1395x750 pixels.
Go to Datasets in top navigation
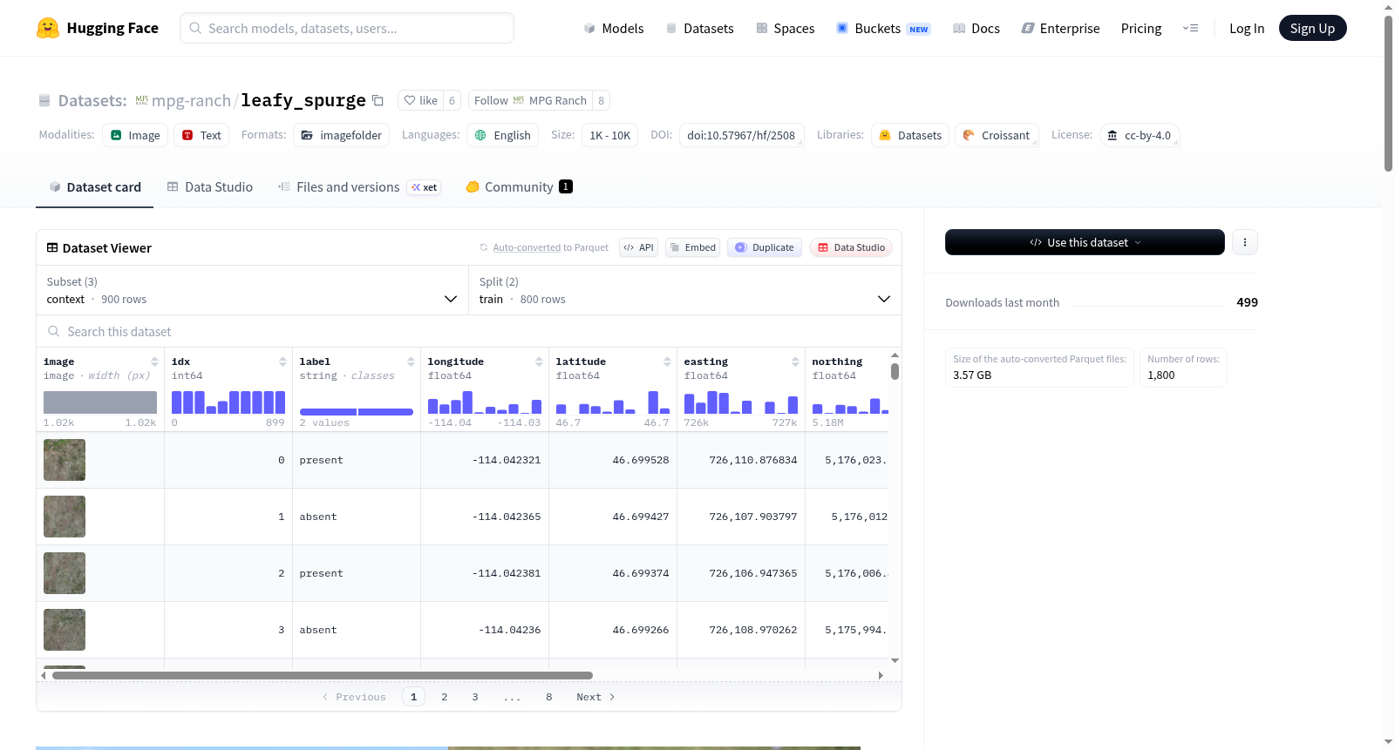coord(699,28)
